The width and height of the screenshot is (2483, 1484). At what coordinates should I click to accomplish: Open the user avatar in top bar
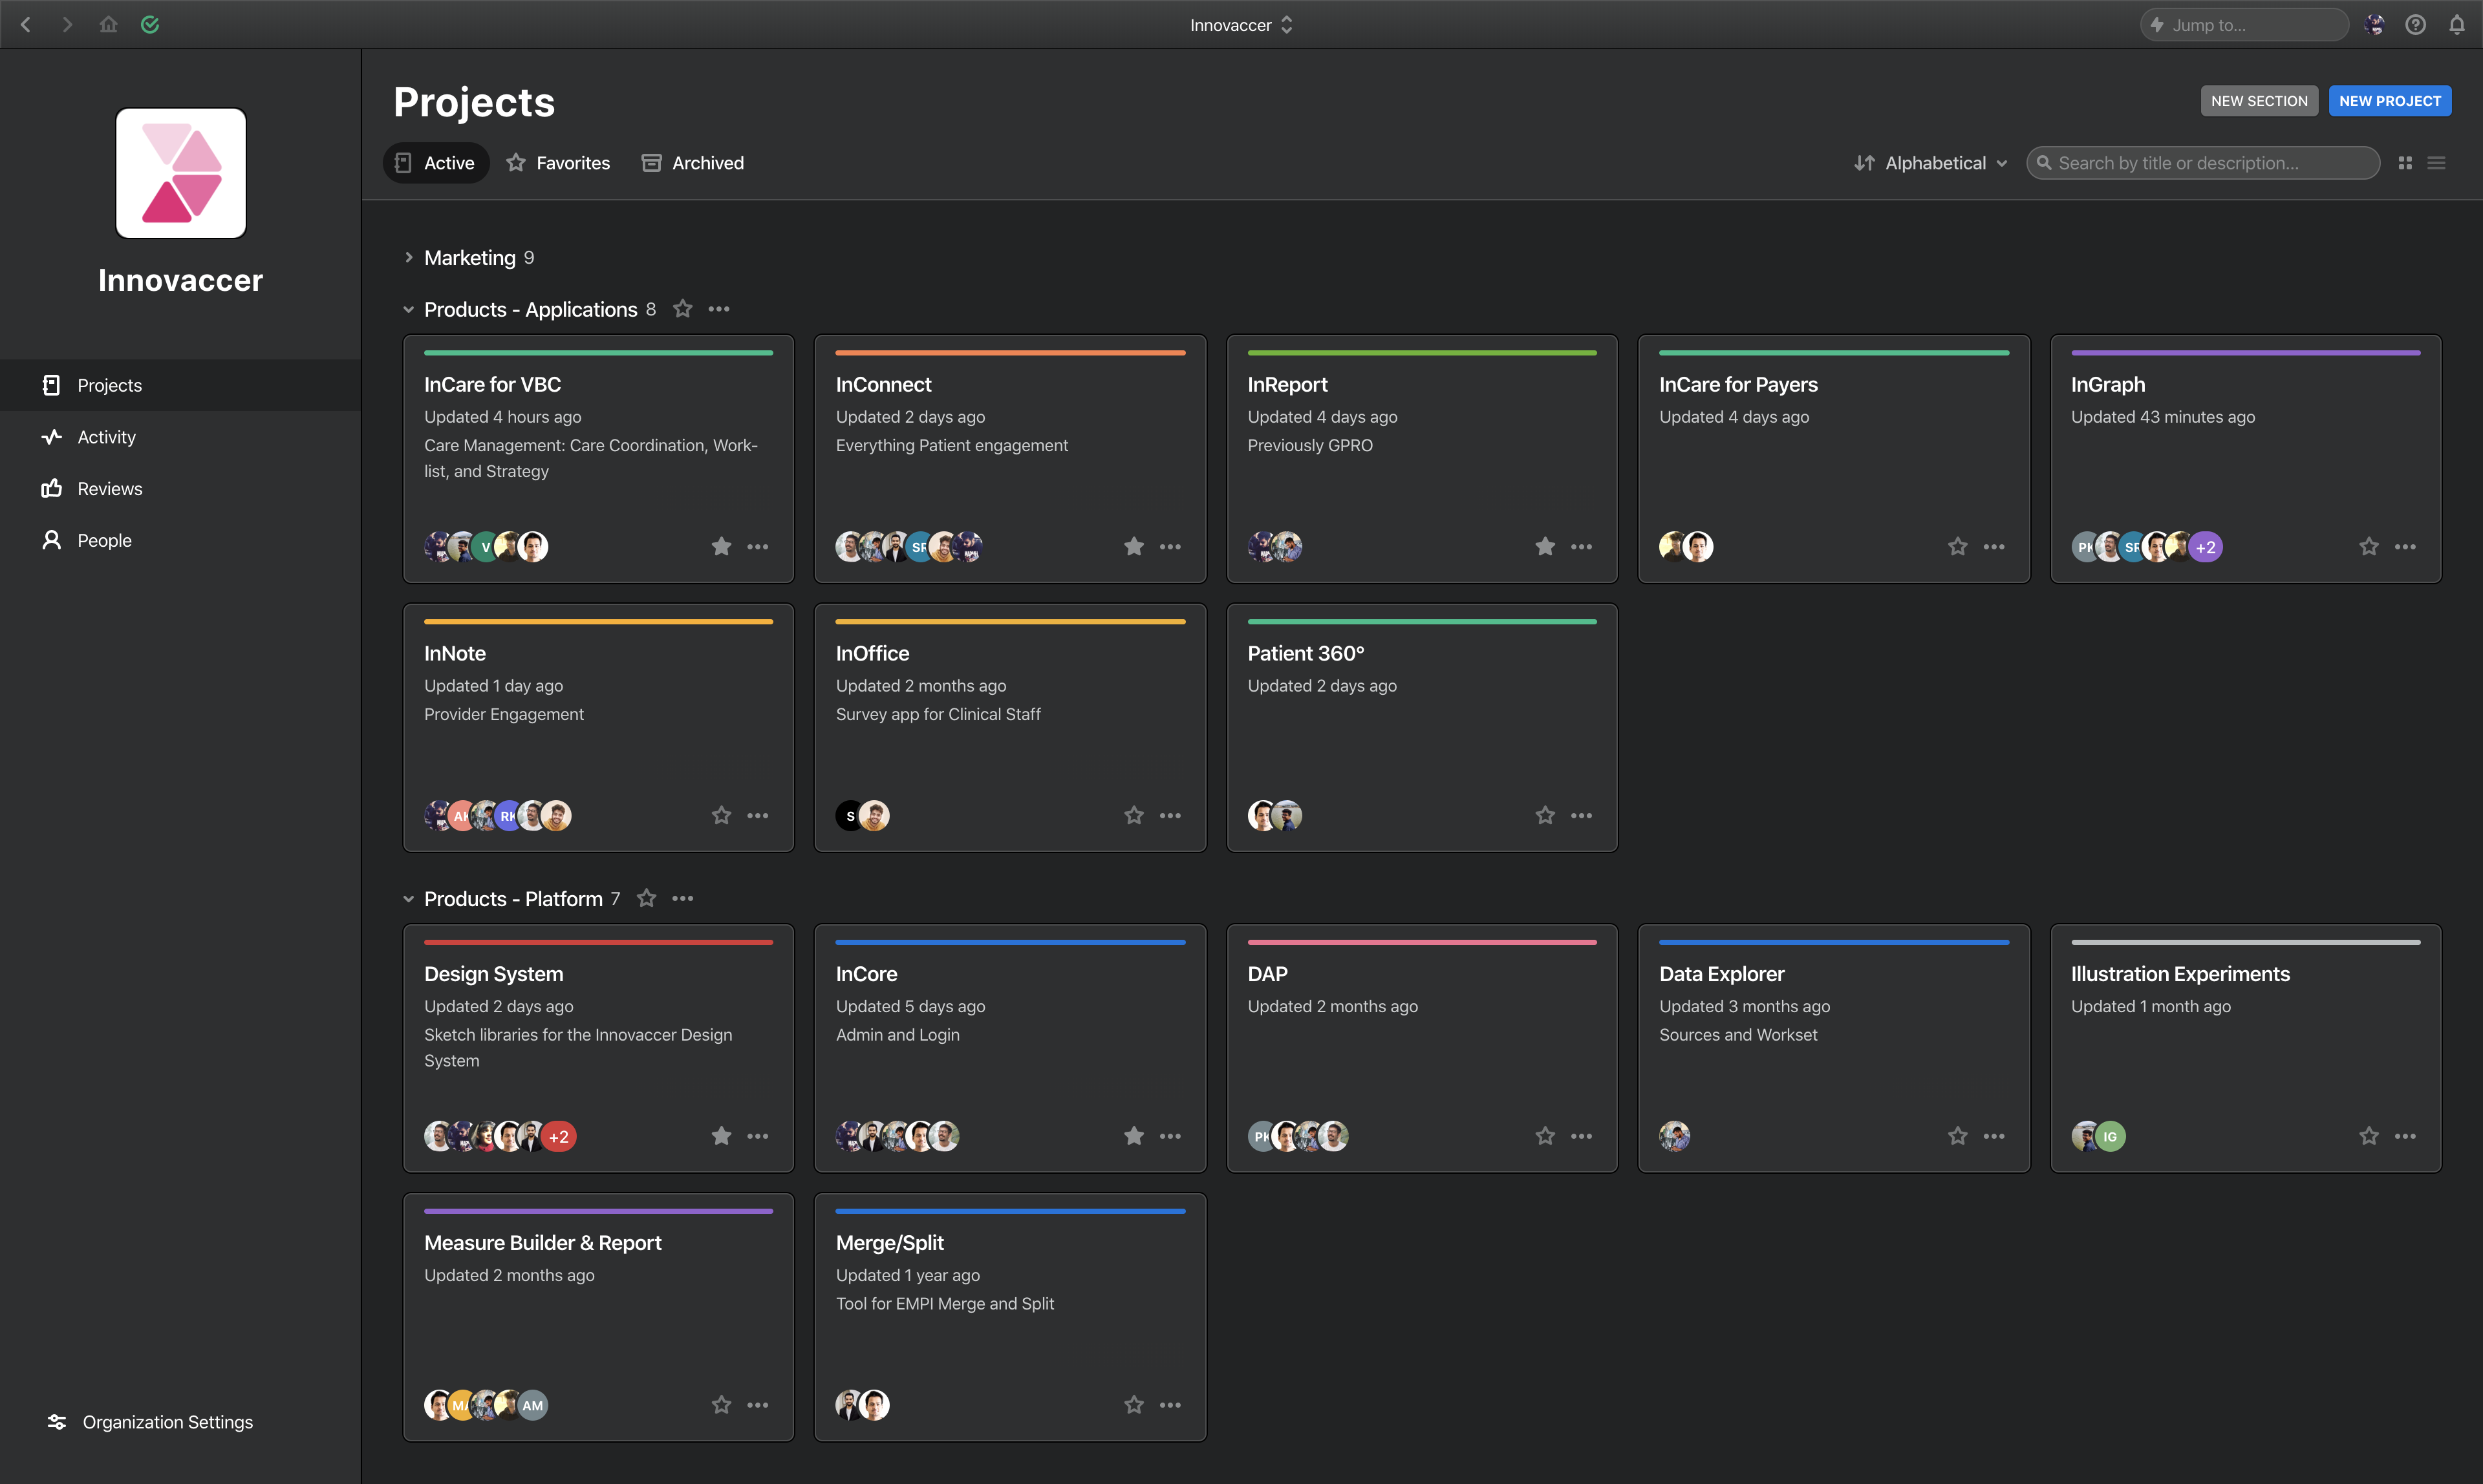tap(2374, 24)
